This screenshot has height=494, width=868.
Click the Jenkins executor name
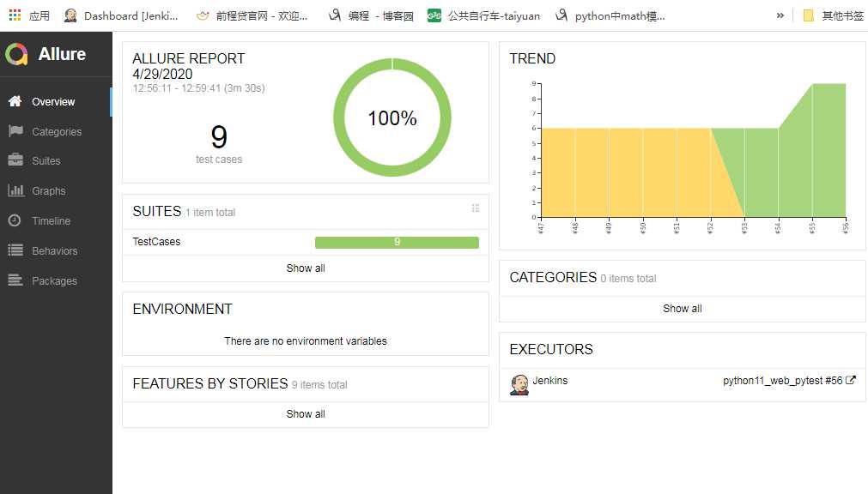click(x=549, y=381)
